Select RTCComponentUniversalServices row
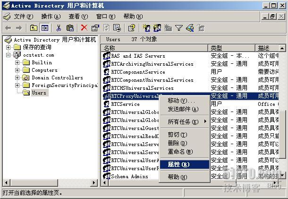The width and height of the screenshot is (288, 199). click(x=190, y=80)
